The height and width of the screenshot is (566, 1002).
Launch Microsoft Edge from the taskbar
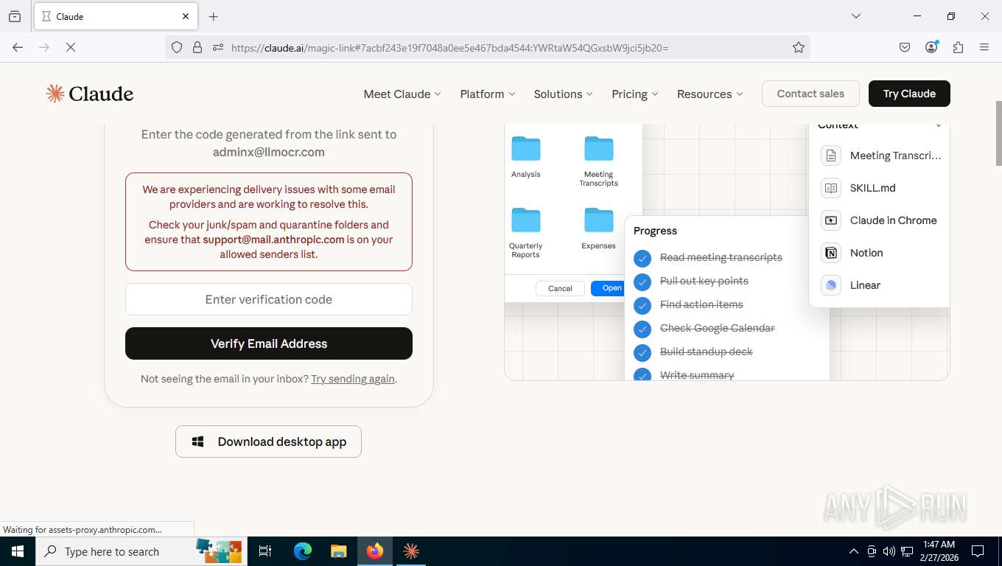click(302, 551)
